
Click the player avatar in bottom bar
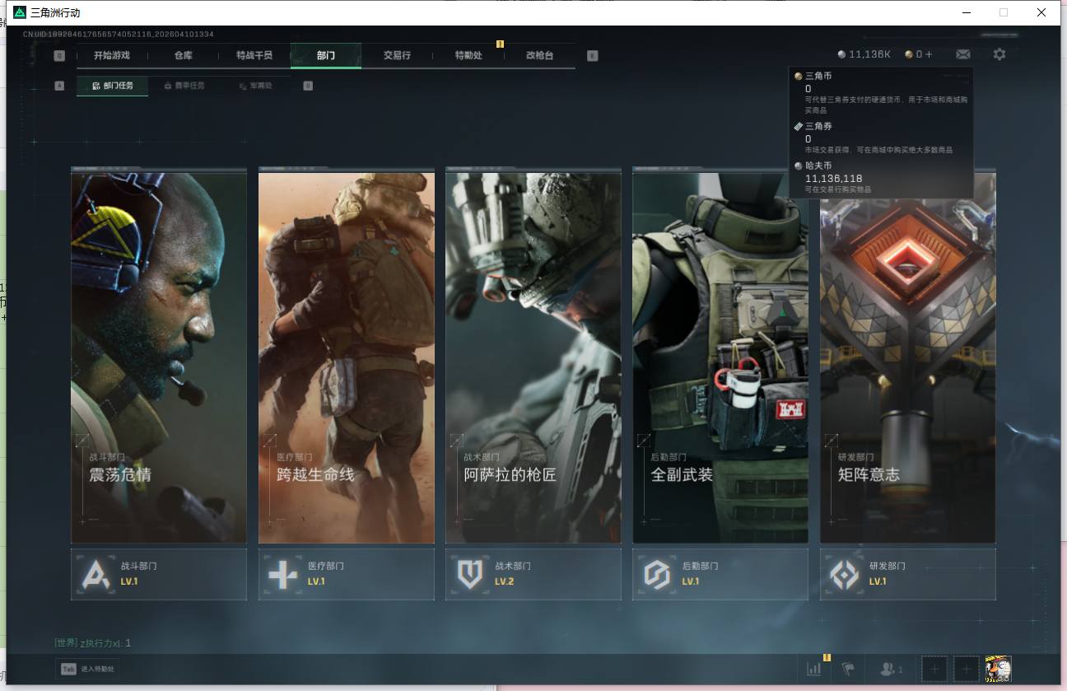(998, 669)
